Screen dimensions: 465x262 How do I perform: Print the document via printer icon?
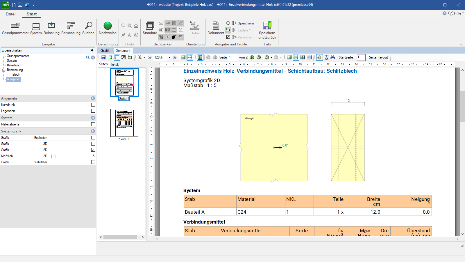click(110, 57)
